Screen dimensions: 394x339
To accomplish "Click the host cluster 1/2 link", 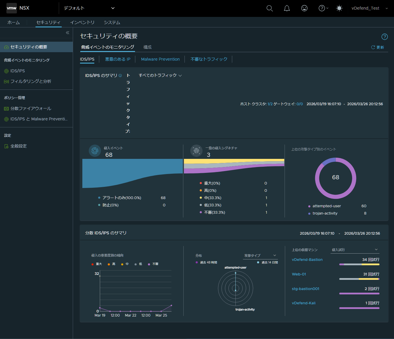I will (x=270, y=104).
